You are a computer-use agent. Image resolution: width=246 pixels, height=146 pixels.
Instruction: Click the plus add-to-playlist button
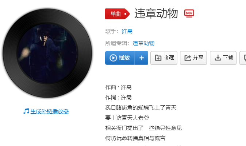(141, 58)
